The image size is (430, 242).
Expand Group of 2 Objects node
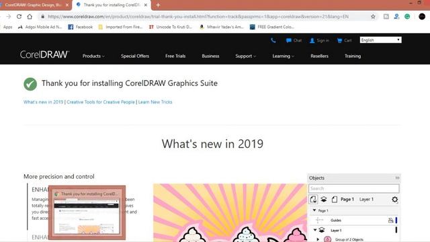(x=318, y=239)
